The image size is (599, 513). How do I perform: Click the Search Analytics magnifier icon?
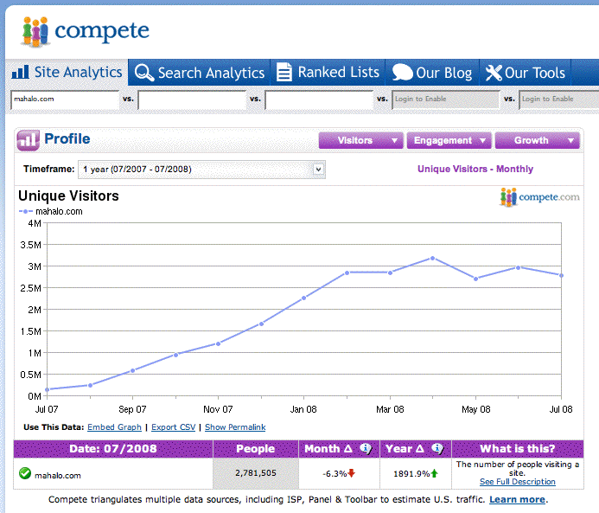point(144,73)
